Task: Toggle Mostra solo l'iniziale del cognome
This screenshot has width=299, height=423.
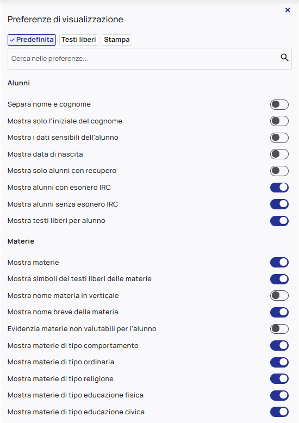Action: (x=279, y=121)
